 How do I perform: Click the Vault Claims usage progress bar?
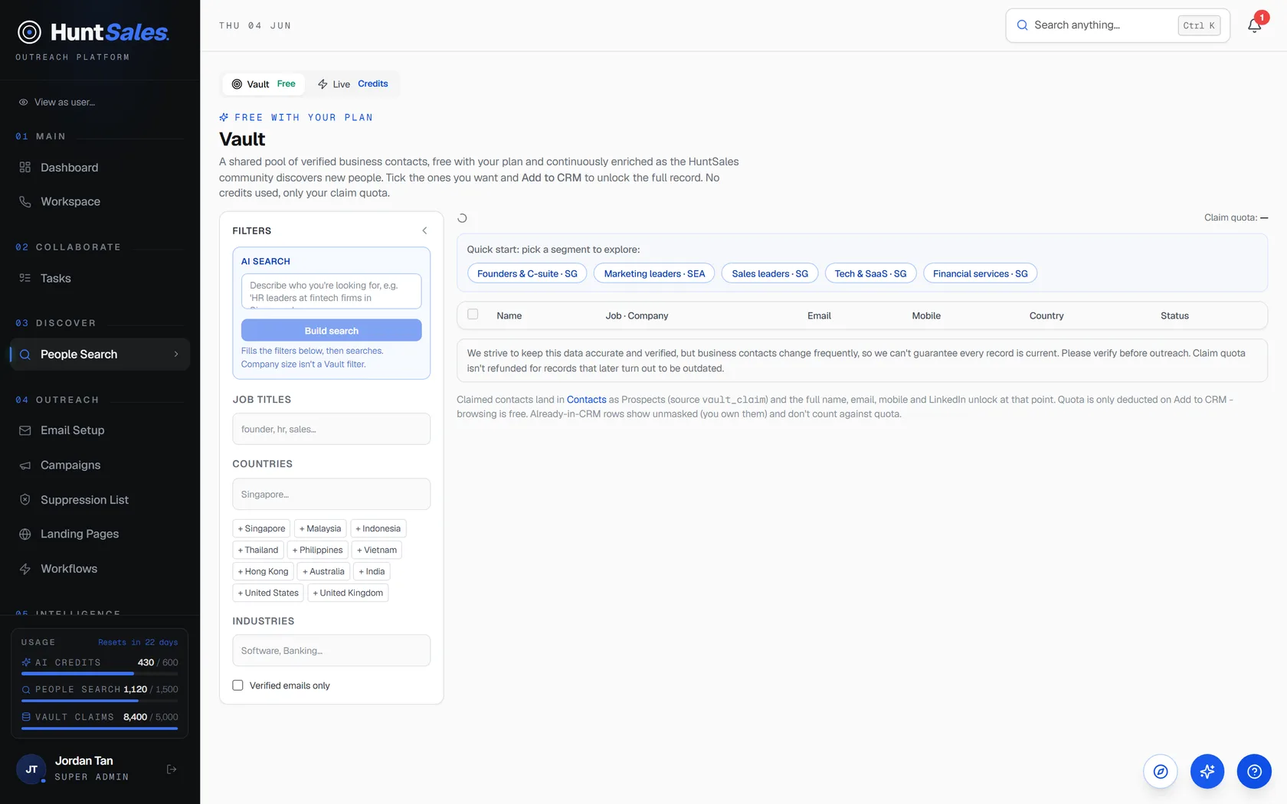(x=100, y=728)
